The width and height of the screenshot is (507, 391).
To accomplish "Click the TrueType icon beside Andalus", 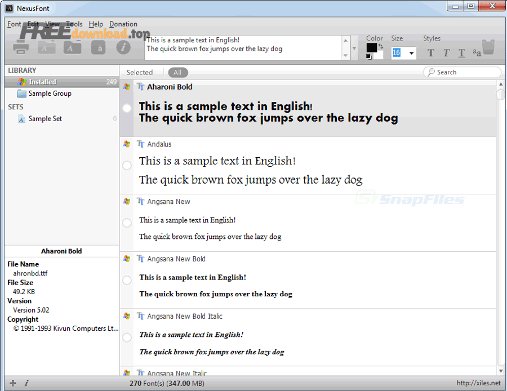I will [x=140, y=144].
